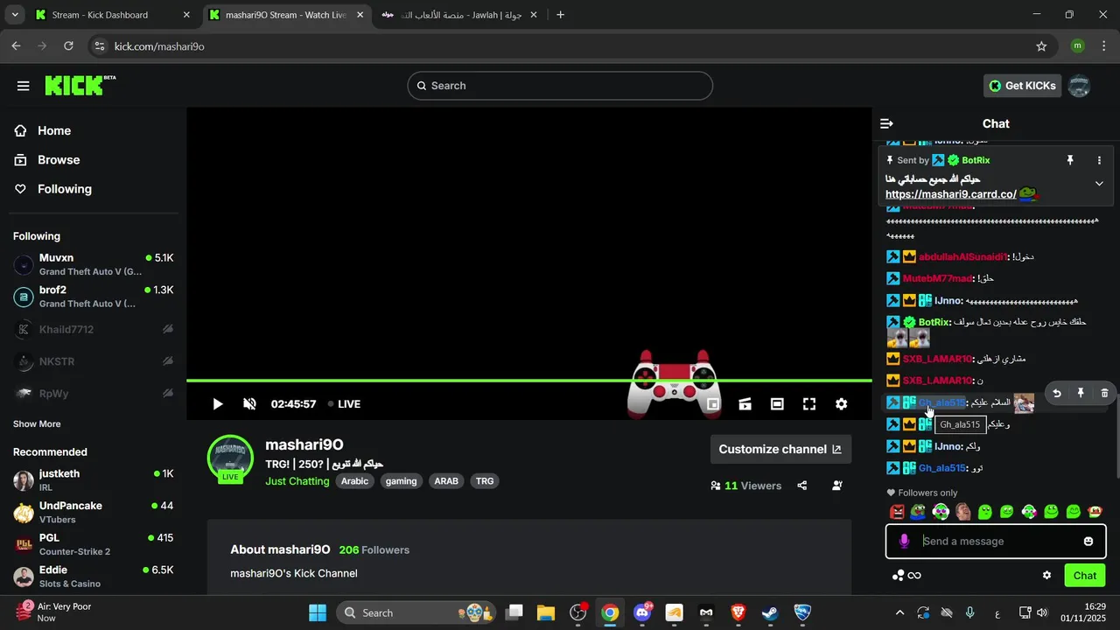Collapse the chat panel icon
The width and height of the screenshot is (1120, 630).
[x=886, y=124]
